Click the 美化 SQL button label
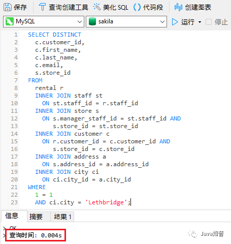This screenshot has height=244, width=231. [116, 7]
